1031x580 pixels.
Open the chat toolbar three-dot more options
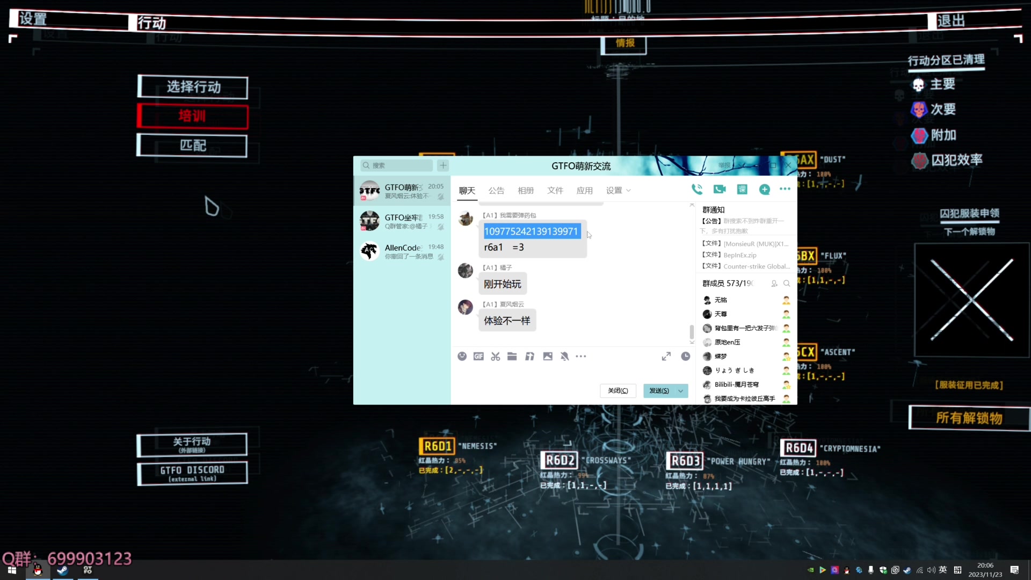click(581, 356)
